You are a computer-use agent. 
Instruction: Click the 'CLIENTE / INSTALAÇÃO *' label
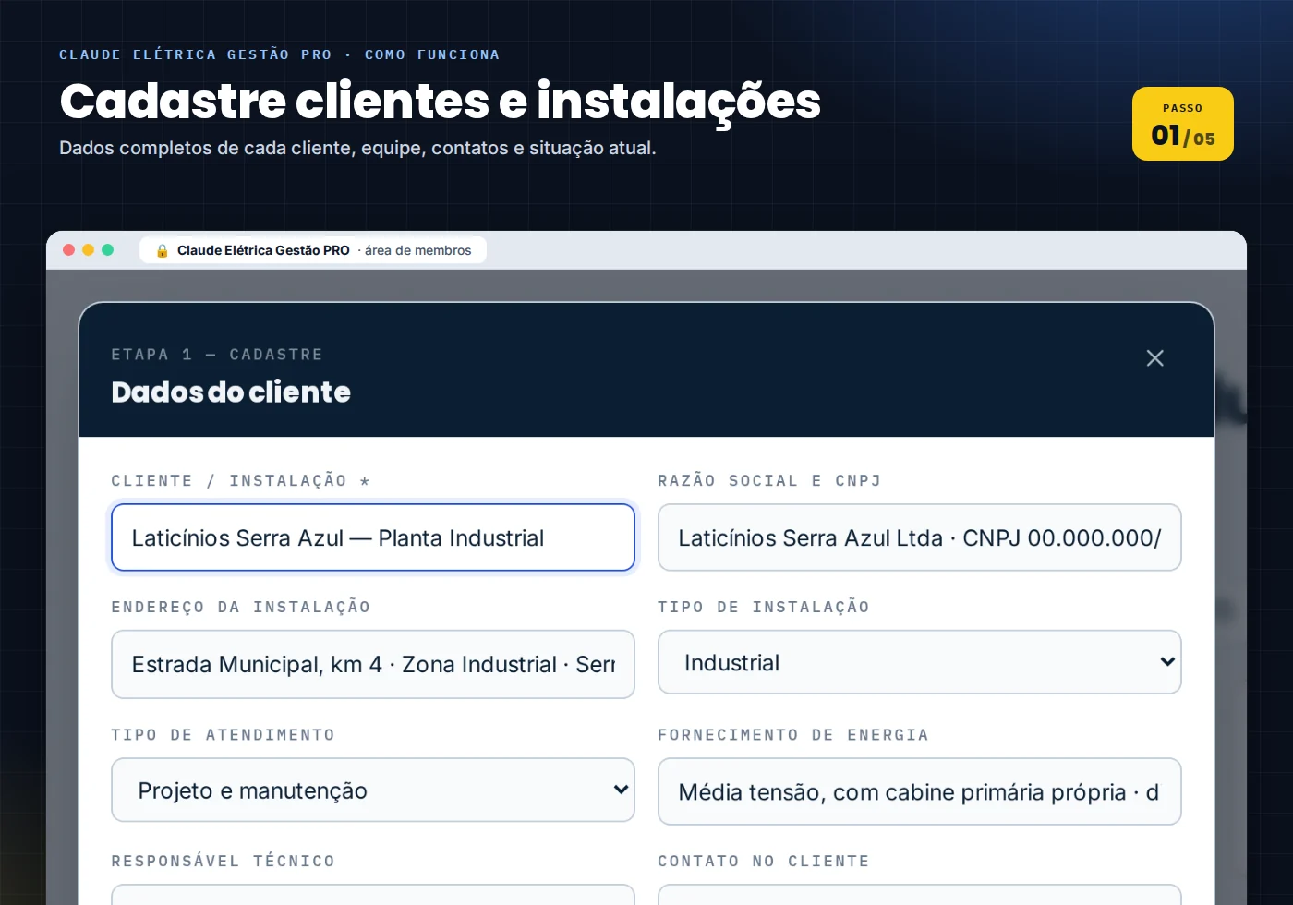(x=241, y=481)
